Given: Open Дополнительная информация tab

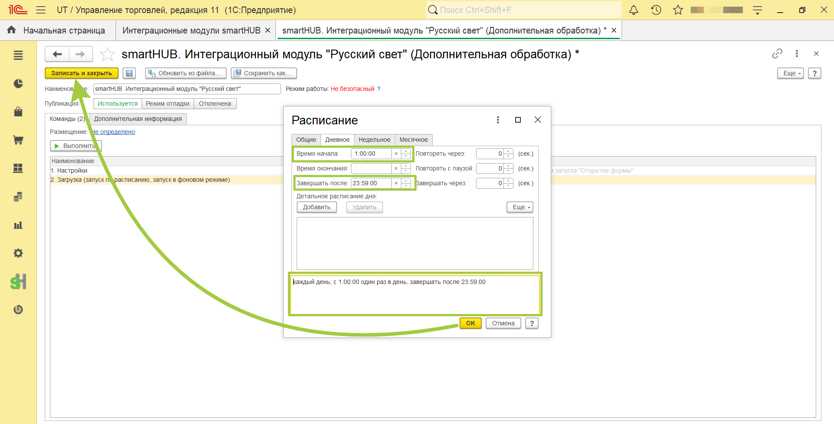Looking at the screenshot, I should pyautogui.click(x=138, y=119).
